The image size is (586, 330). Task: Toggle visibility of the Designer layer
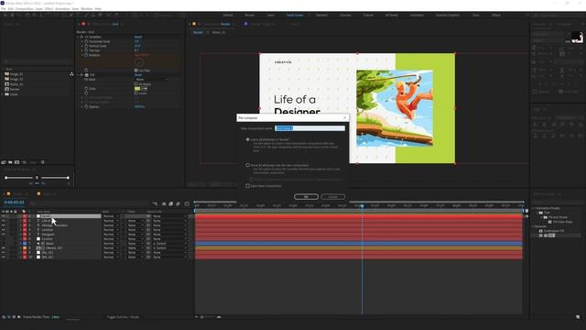point(4,235)
